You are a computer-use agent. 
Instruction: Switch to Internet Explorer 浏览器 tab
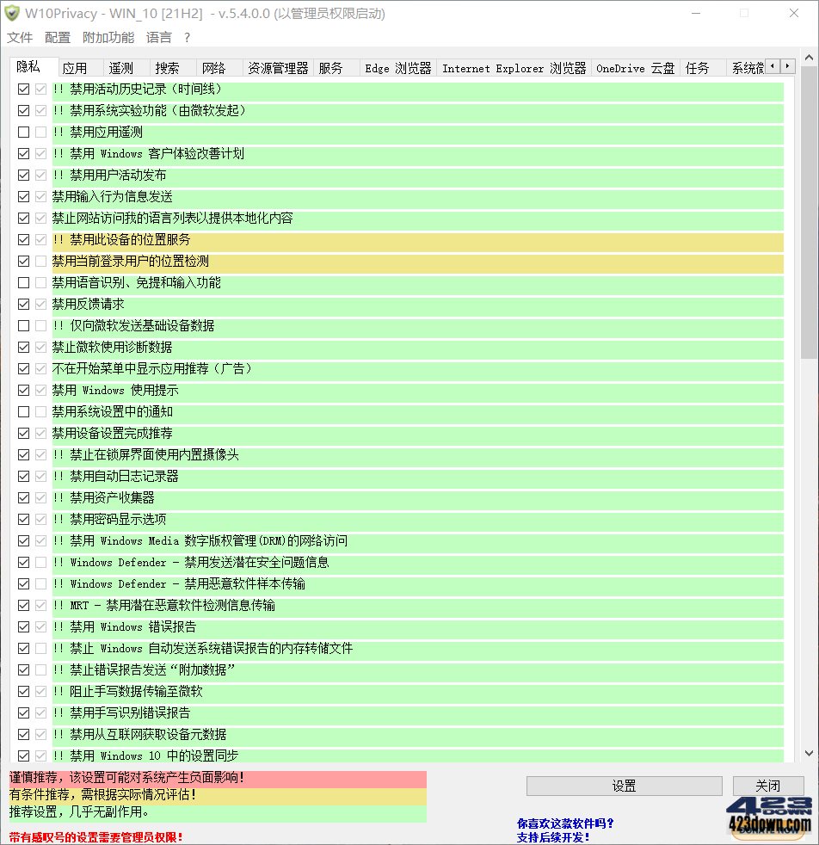click(x=514, y=69)
